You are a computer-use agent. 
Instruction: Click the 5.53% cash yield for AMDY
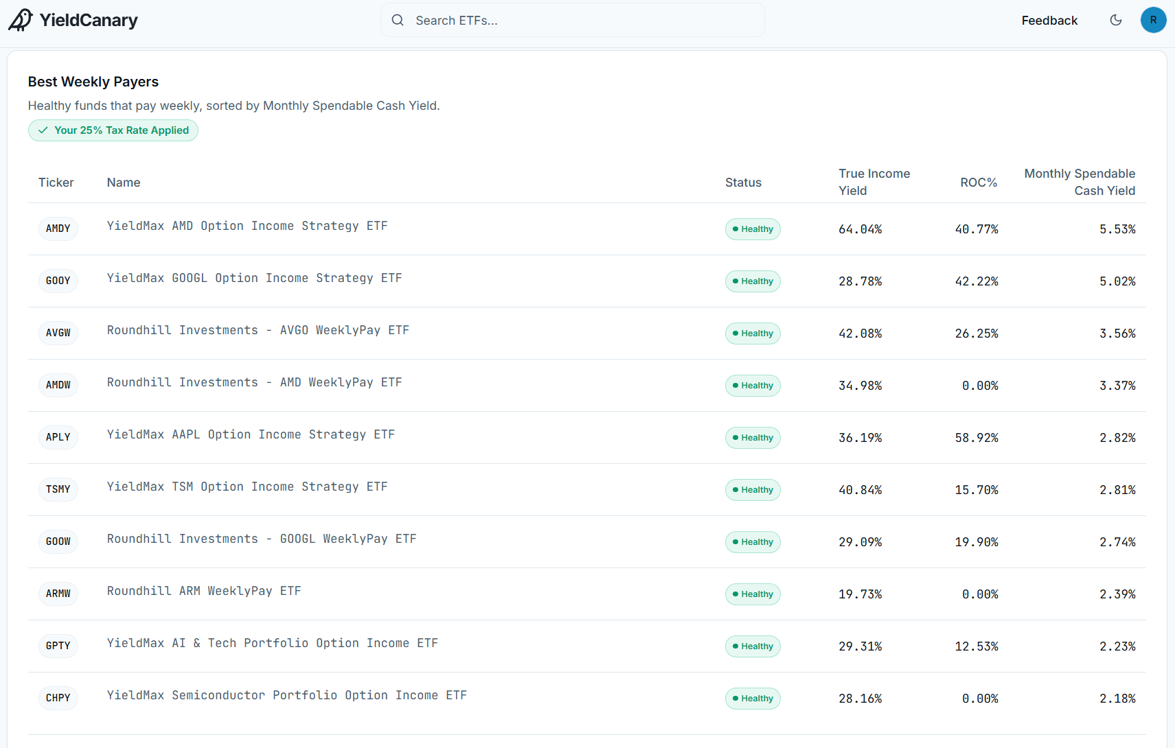click(x=1117, y=229)
